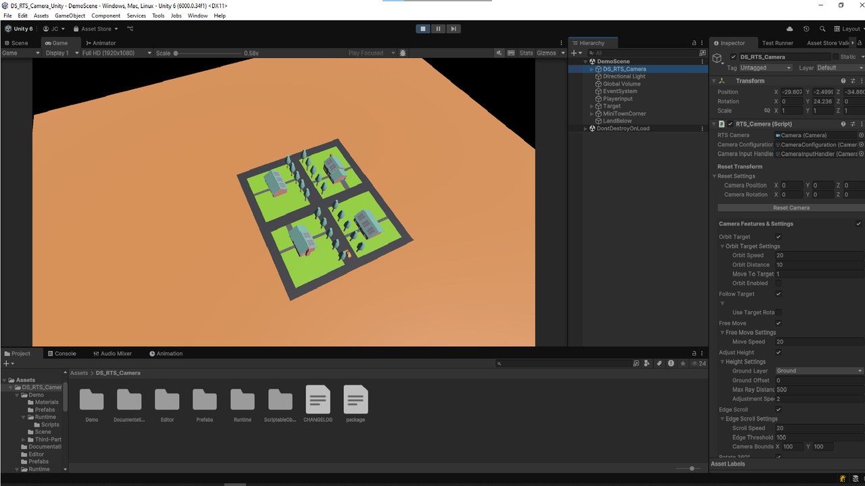Screen dimensions: 865x486
Task: Open the Layout dropdown button
Action: pyautogui.click(x=848, y=29)
